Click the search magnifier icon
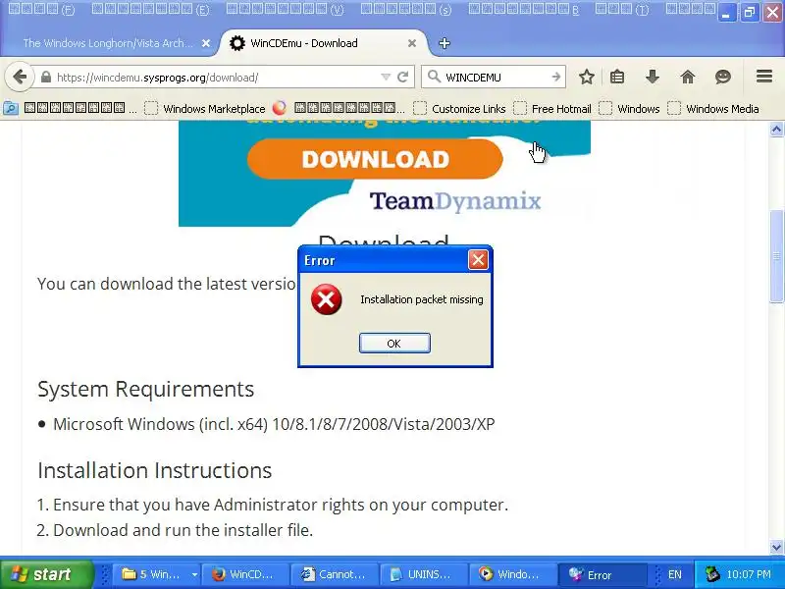 pos(434,77)
